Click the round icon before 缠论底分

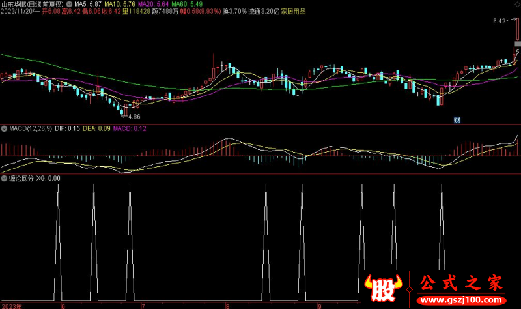tap(4, 177)
